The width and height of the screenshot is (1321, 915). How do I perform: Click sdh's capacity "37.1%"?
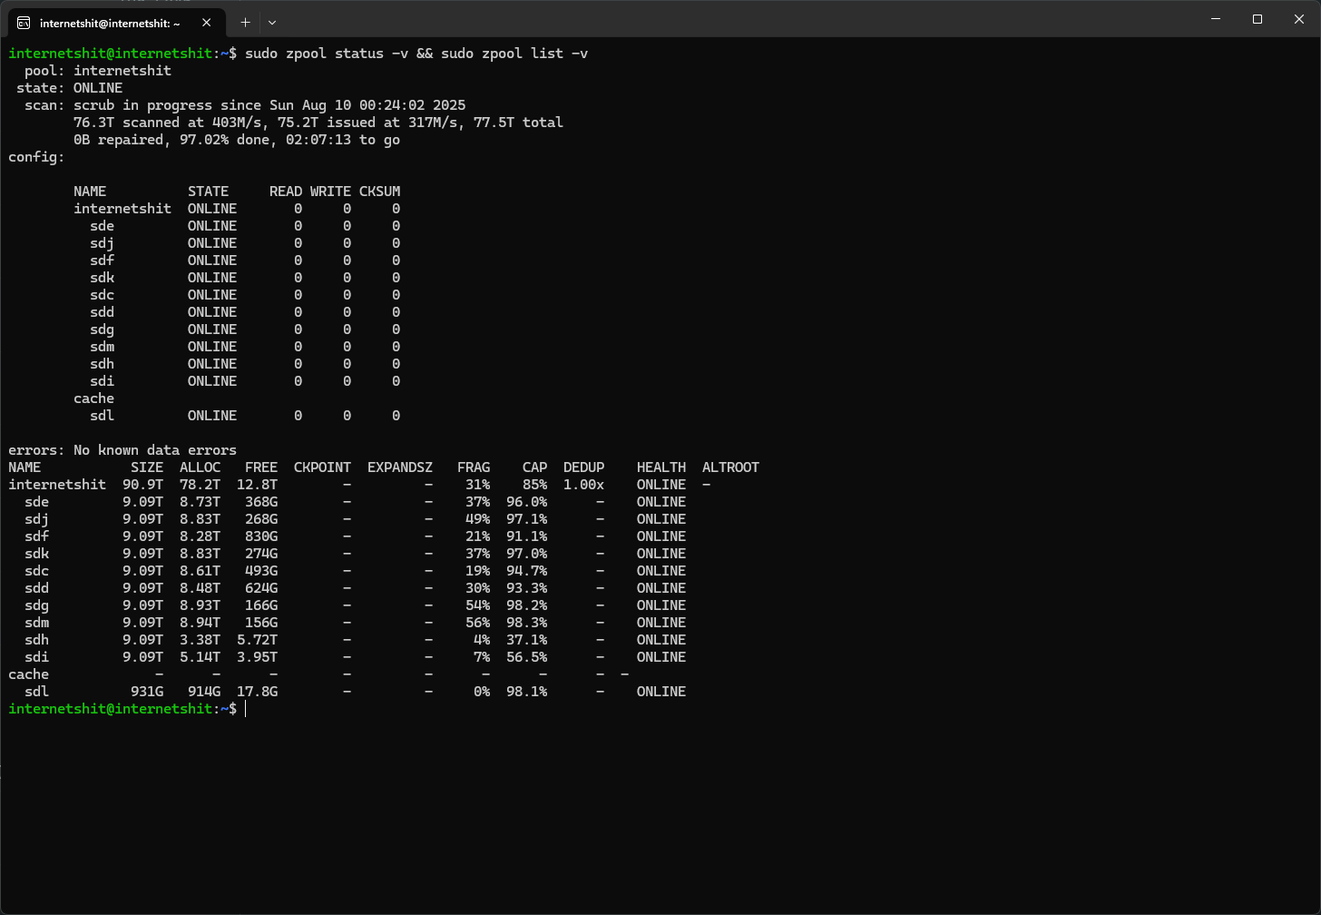coord(526,640)
